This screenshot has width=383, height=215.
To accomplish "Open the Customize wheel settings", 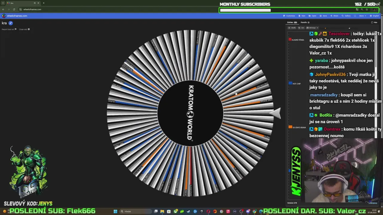I will pyautogui.click(x=289, y=16).
